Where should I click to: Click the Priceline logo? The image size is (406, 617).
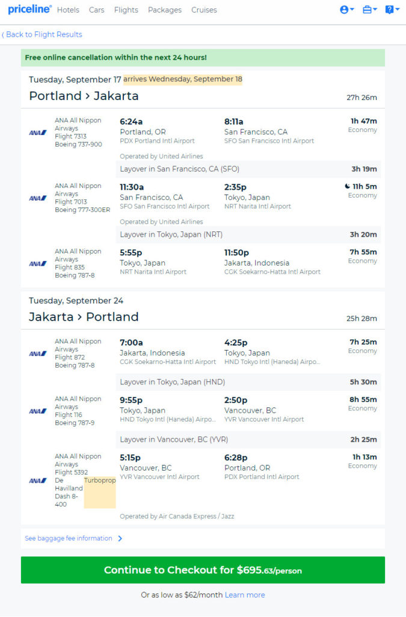[30, 9]
